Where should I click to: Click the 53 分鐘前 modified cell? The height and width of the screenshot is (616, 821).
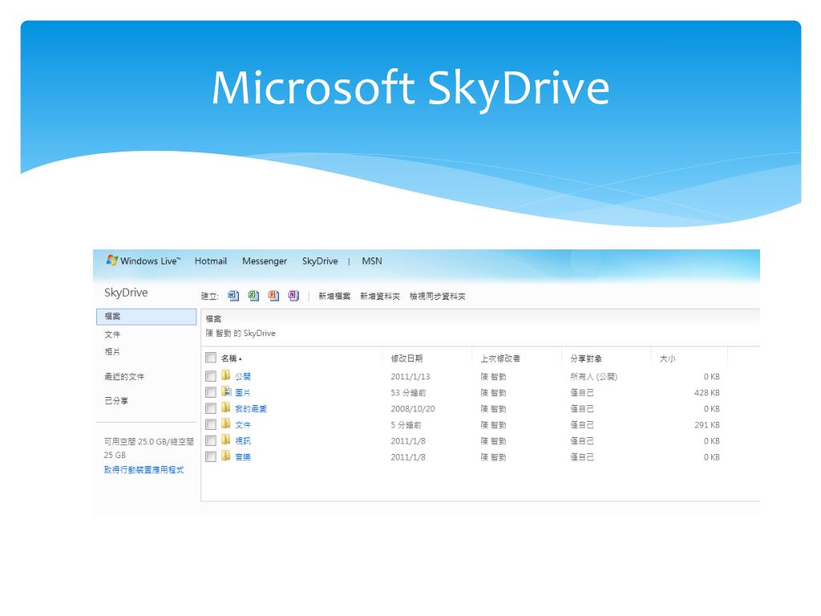click(x=408, y=392)
